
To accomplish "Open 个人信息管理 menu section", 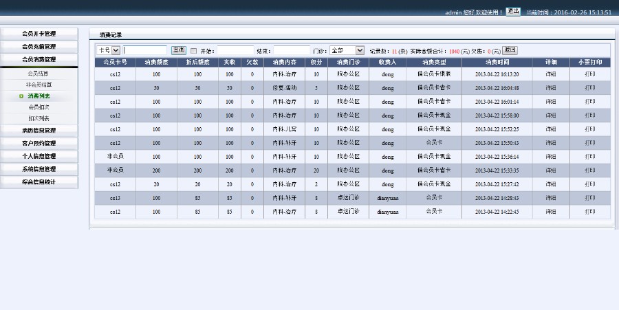I will coord(39,156).
